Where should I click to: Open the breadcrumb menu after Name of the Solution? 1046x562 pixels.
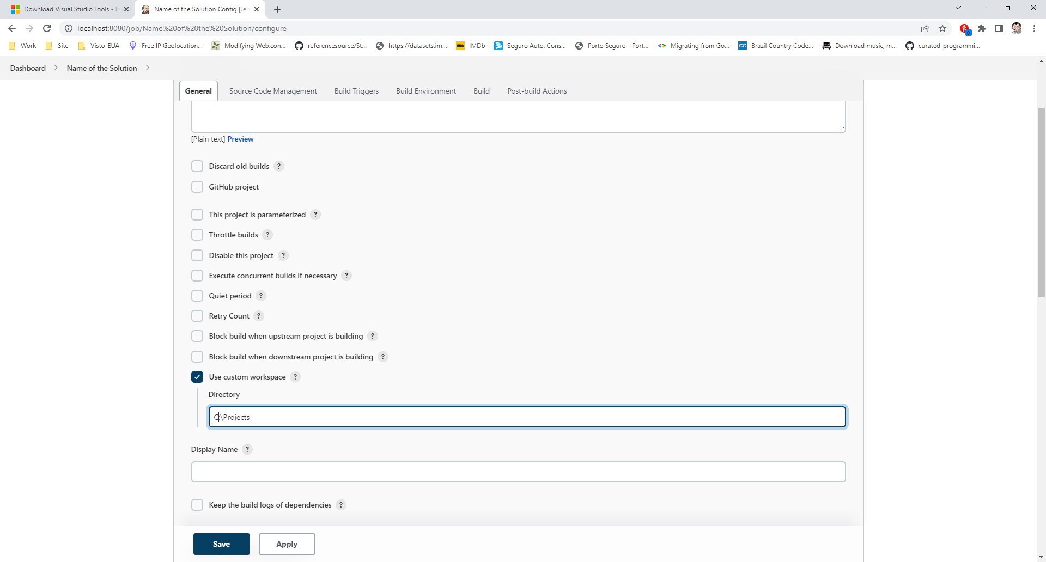147,68
